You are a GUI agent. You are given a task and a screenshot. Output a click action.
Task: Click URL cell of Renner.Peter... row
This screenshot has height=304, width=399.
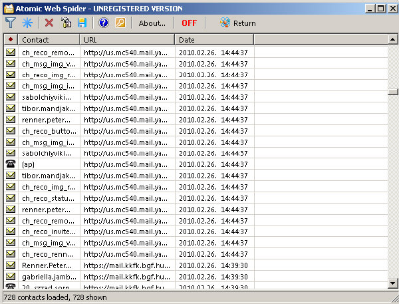coord(127,265)
